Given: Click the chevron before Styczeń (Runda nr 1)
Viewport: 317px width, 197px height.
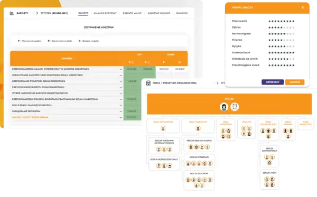Looking at the screenshot, I should [37, 13].
